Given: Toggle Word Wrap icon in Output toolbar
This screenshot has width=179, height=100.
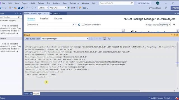Looking at the screenshot, I should 109,39.
